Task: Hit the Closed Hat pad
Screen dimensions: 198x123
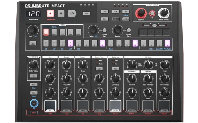Action: pos(132,106)
